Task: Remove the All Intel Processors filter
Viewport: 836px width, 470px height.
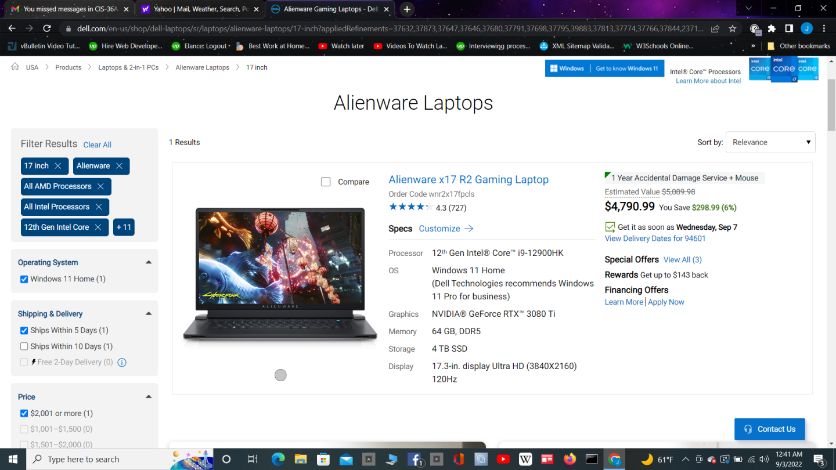Action: tap(99, 207)
